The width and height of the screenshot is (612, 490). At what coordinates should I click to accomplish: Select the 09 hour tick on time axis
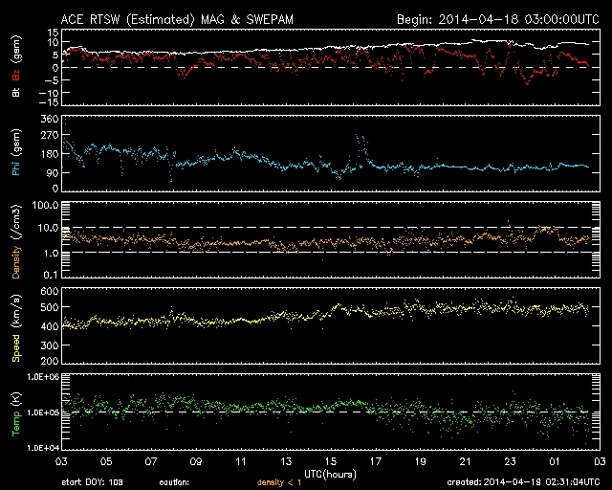pos(197,460)
